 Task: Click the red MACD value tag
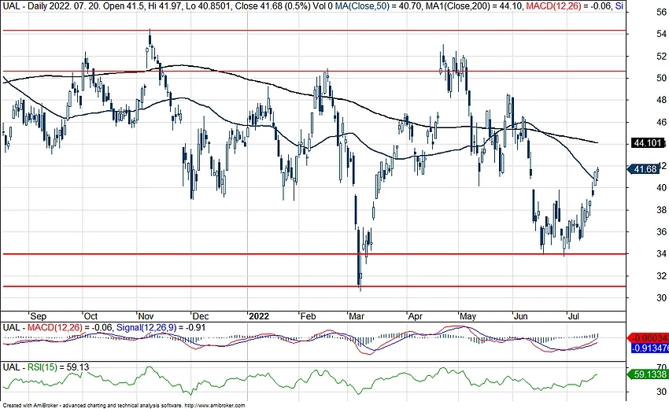pyautogui.click(x=649, y=337)
